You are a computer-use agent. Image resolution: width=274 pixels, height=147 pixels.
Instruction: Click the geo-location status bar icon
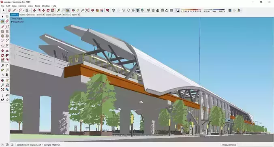[2, 145]
